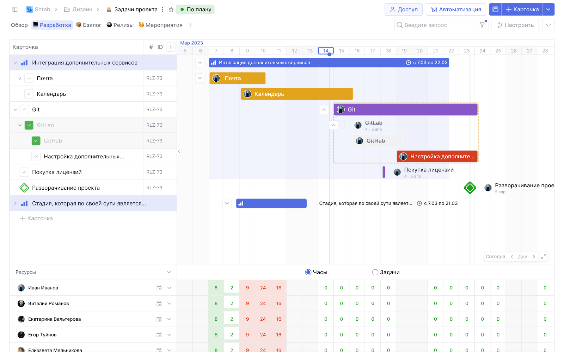This screenshot has width=564, height=352.
Task: Click the card view icon beside Карточка button
Action: point(495,10)
